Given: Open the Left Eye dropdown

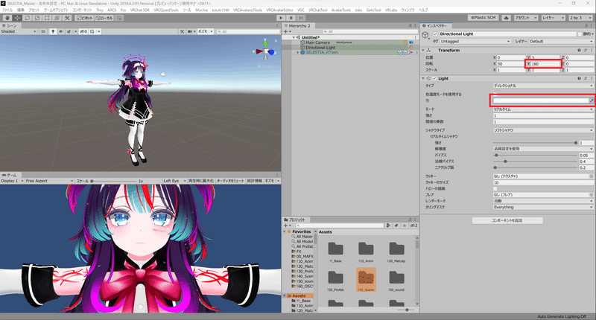Looking at the screenshot, I should (174, 181).
